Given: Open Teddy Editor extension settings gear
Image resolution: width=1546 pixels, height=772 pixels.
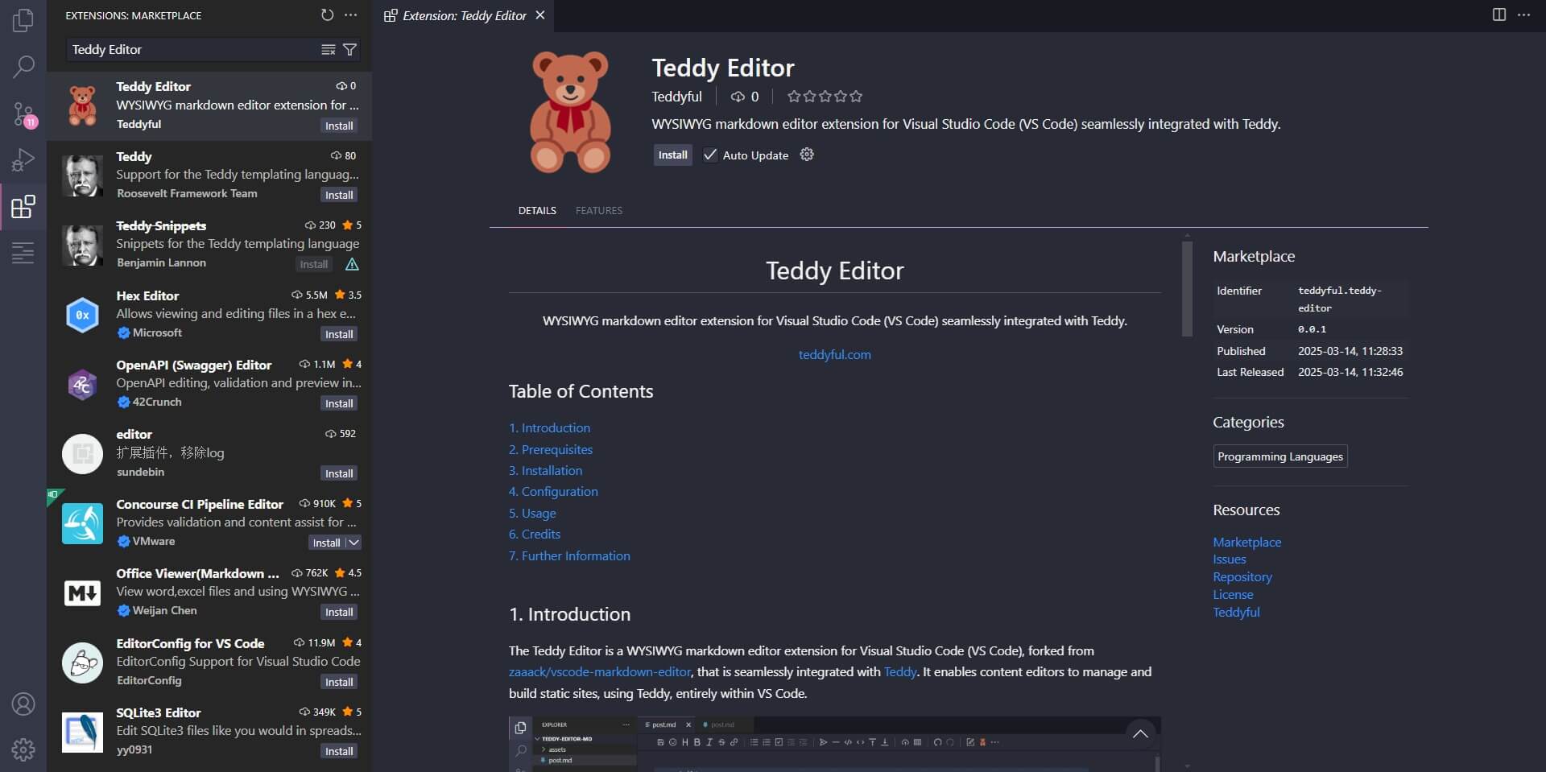Looking at the screenshot, I should click(807, 155).
